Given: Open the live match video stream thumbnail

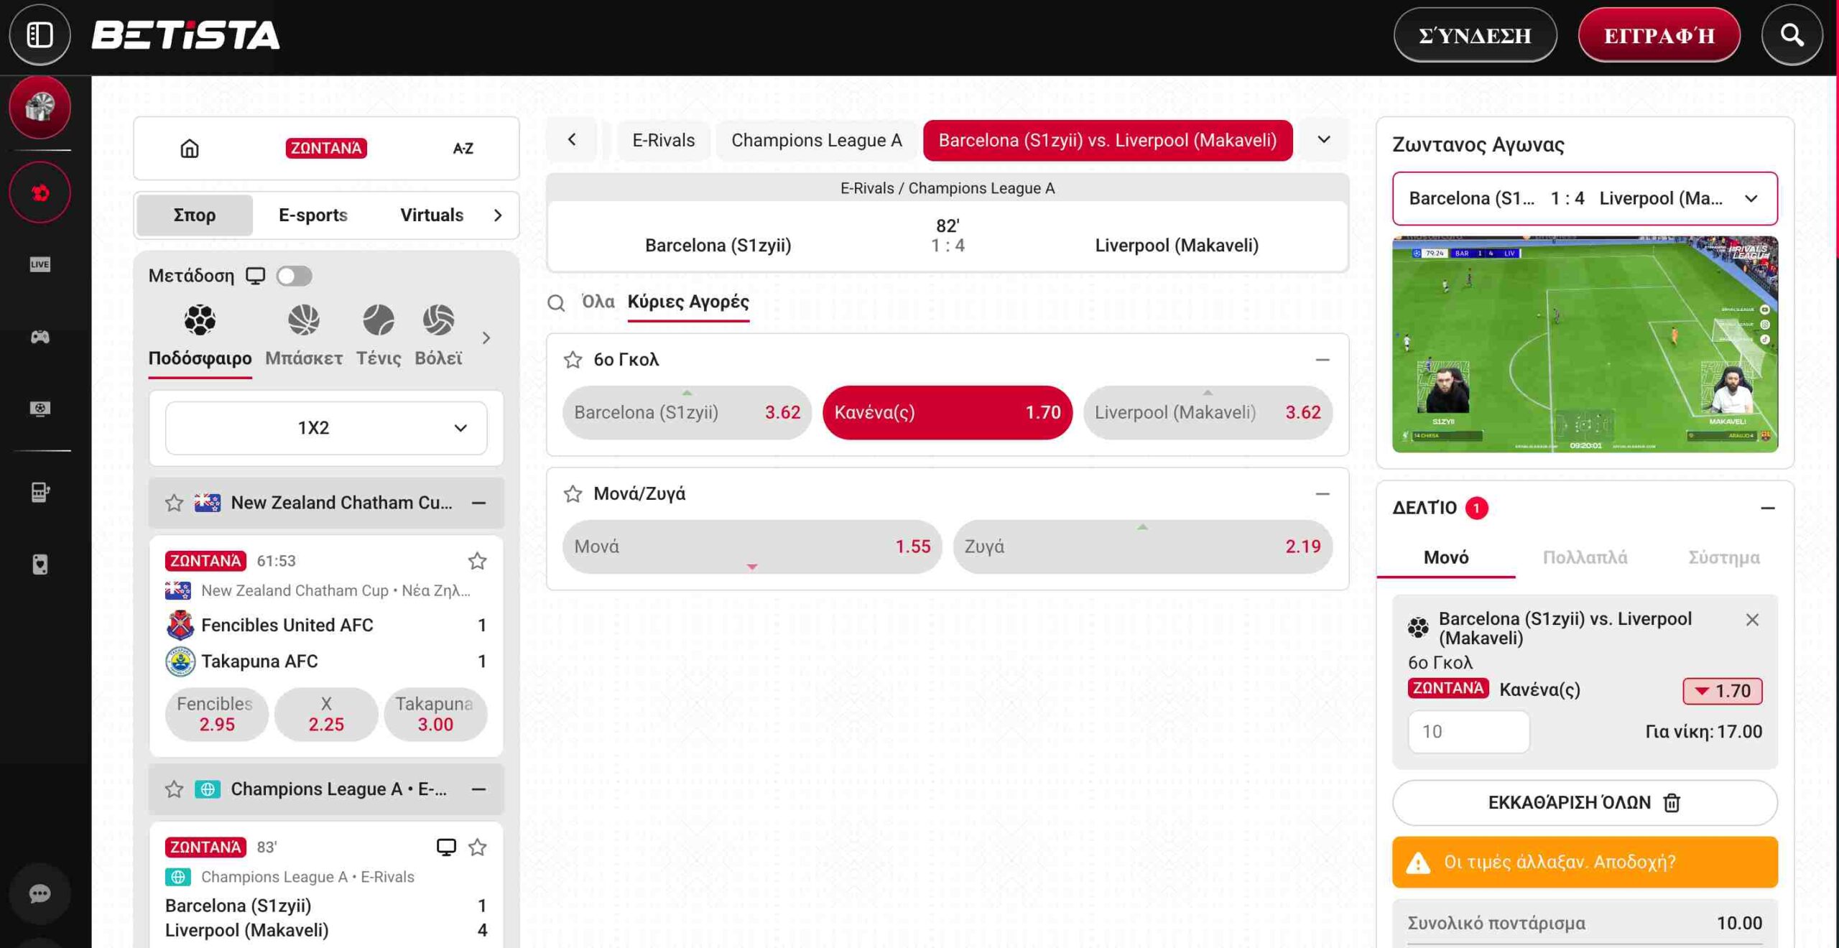Looking at the screenshot, I should pos(1584,344).
